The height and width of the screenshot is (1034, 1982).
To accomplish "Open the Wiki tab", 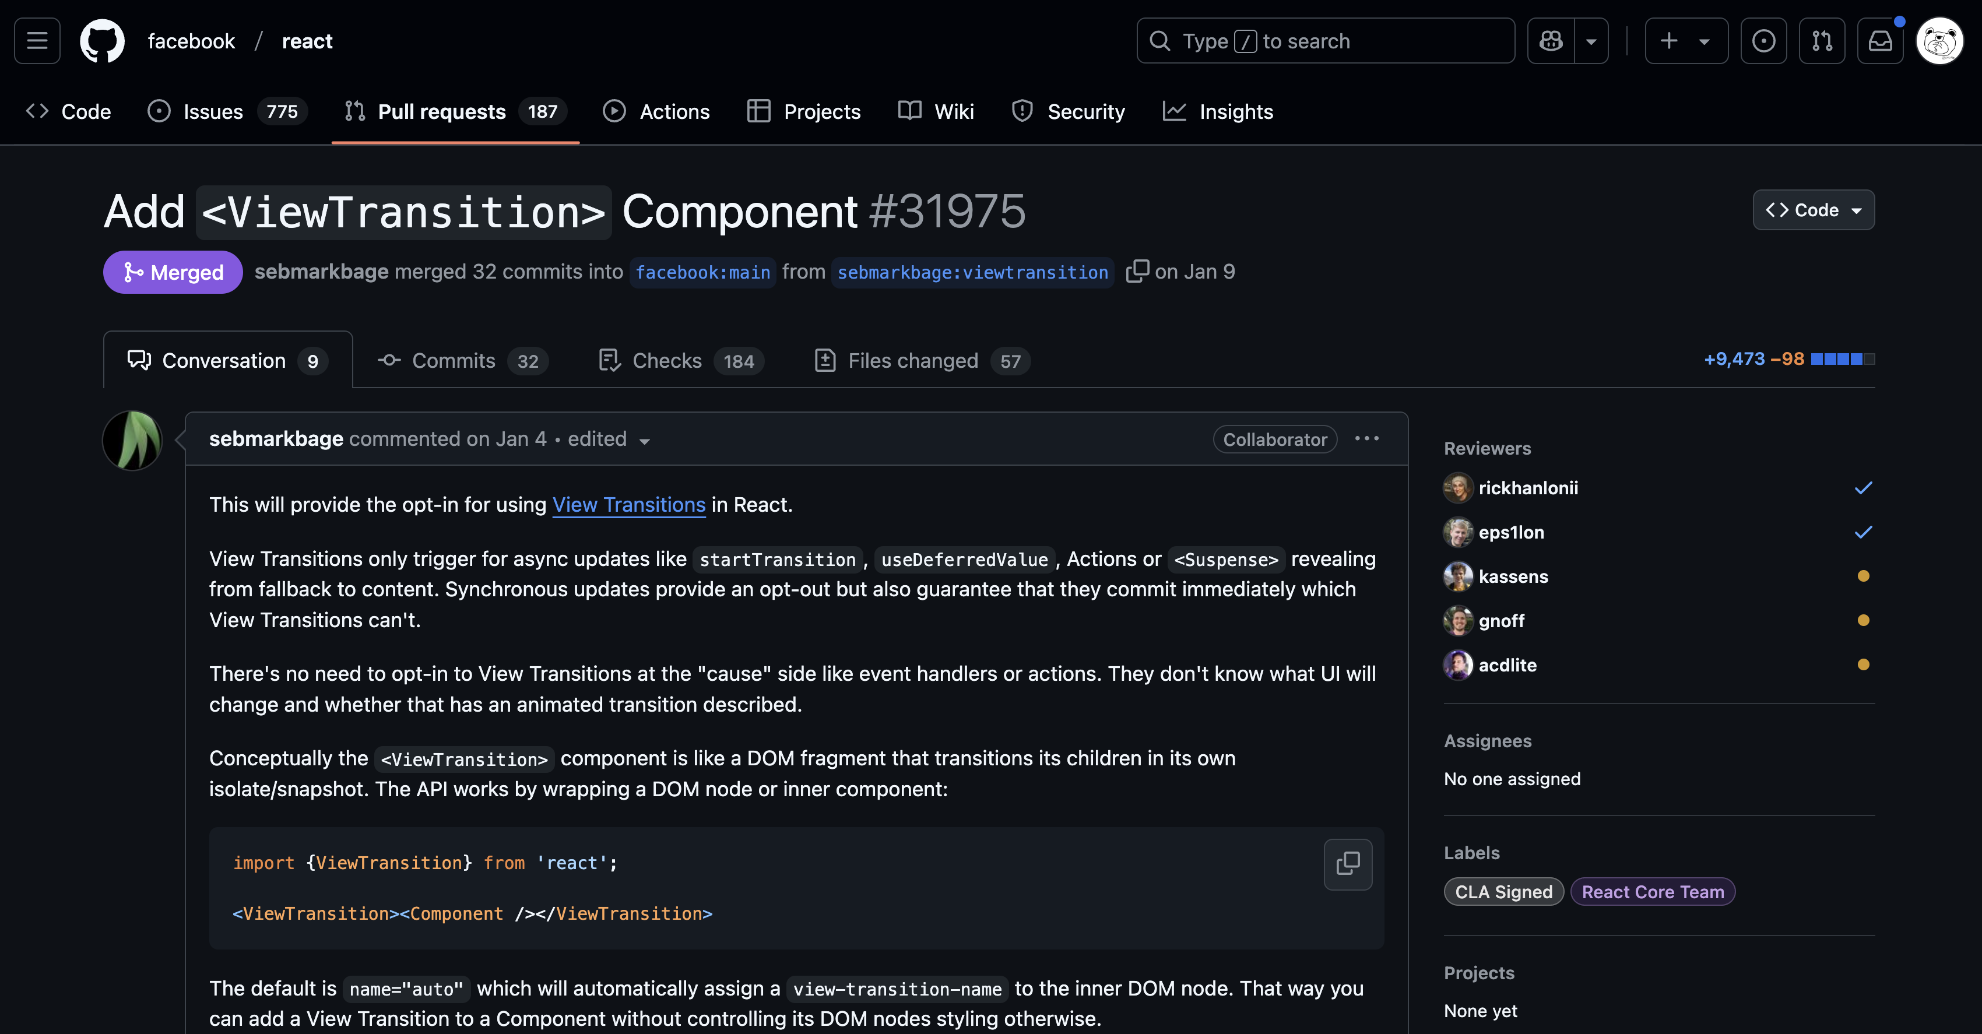I will (x=936, y=111).
